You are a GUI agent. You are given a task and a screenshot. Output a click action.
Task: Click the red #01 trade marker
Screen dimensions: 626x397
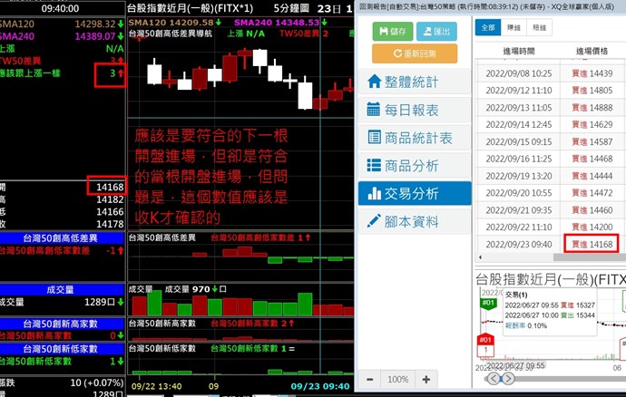pos(485,340)
